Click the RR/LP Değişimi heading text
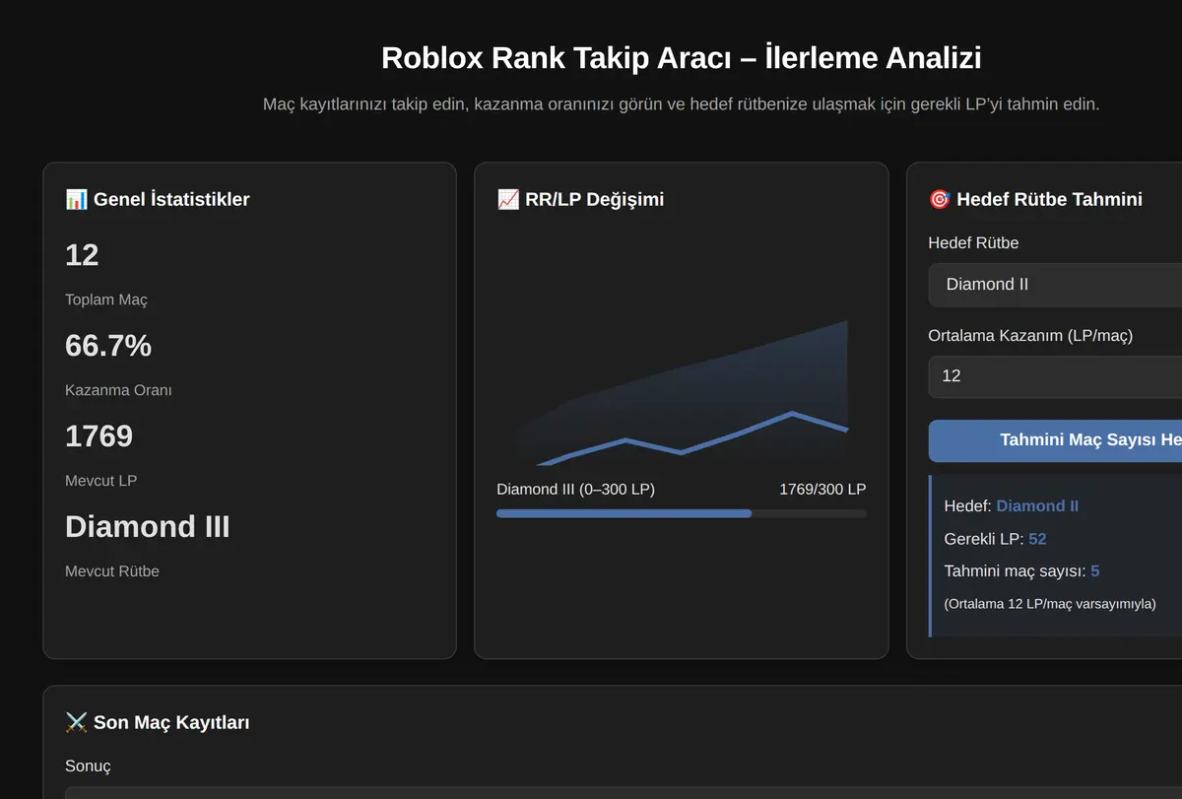The width and height of the screenshot is (1182, 799). click(x=595, y=199)
